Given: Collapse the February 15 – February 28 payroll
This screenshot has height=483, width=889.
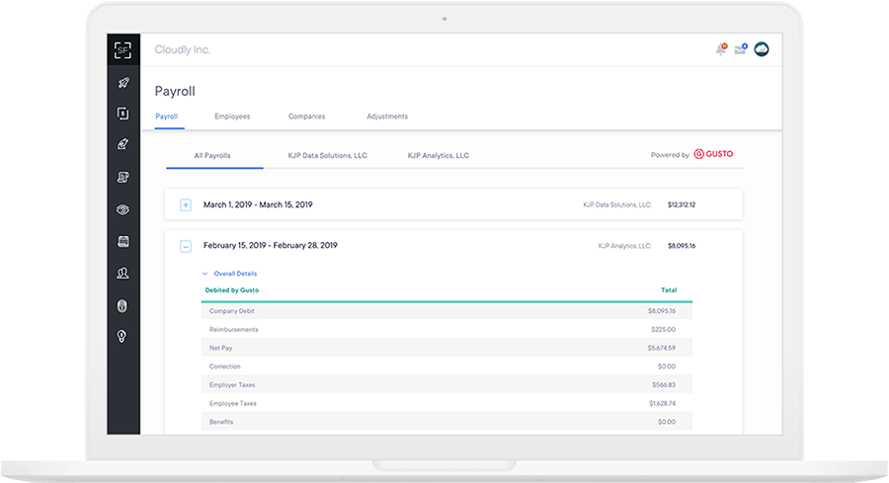Looking at the screenshot, I should [x=185, y=245].
